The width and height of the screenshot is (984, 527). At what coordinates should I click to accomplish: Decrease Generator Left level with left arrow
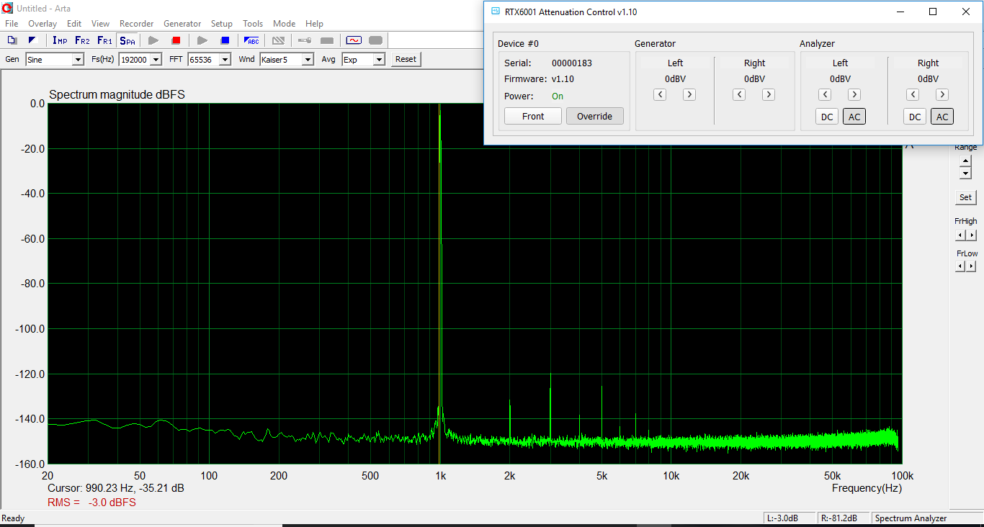tap(660, 94)
